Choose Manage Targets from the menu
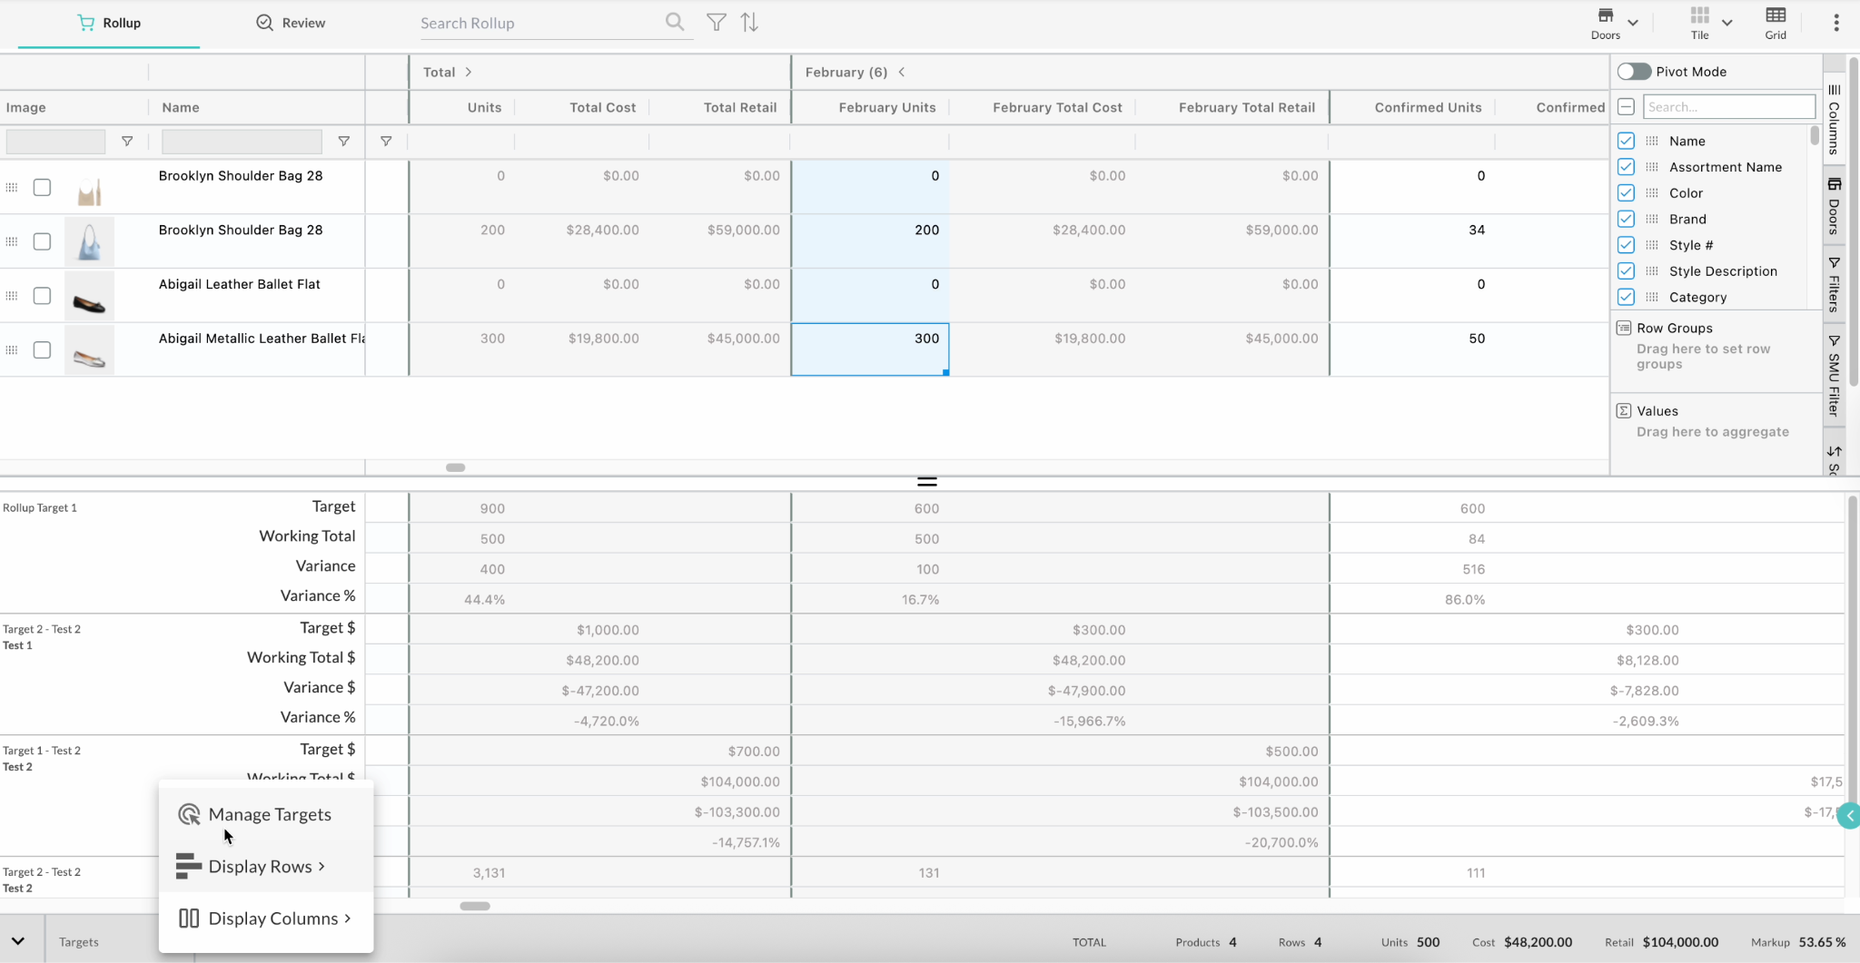Screen dimensions: 1860x963 coord(269,814)
